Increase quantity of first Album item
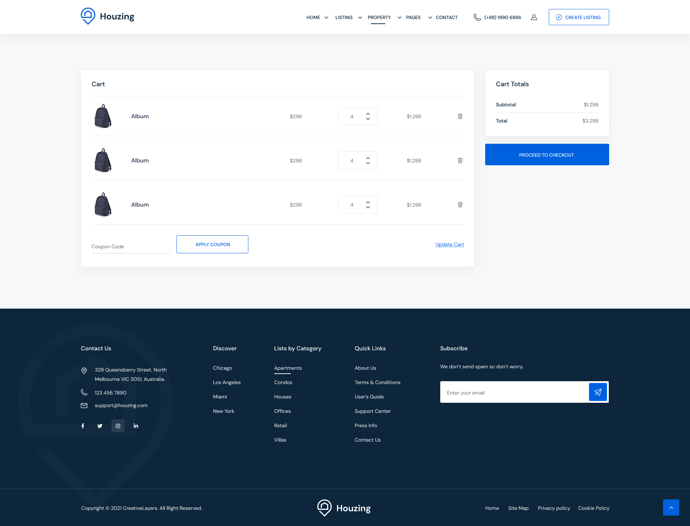Screen dimensions: 690x526 [x=368, y=114]
